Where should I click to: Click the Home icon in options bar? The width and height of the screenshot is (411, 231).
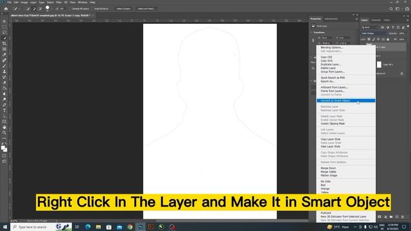6,8
